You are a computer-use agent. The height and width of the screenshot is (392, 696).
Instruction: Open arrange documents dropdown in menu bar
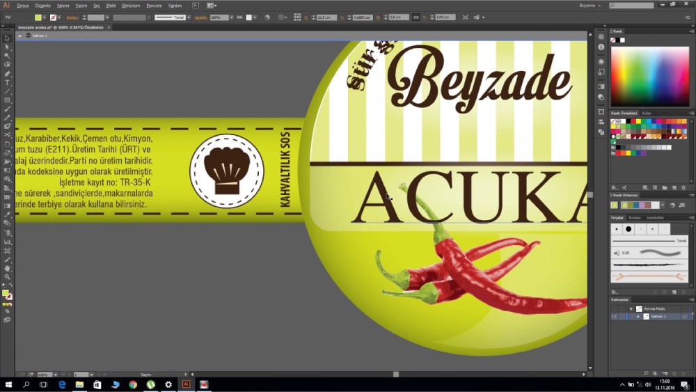click(212, 6)
